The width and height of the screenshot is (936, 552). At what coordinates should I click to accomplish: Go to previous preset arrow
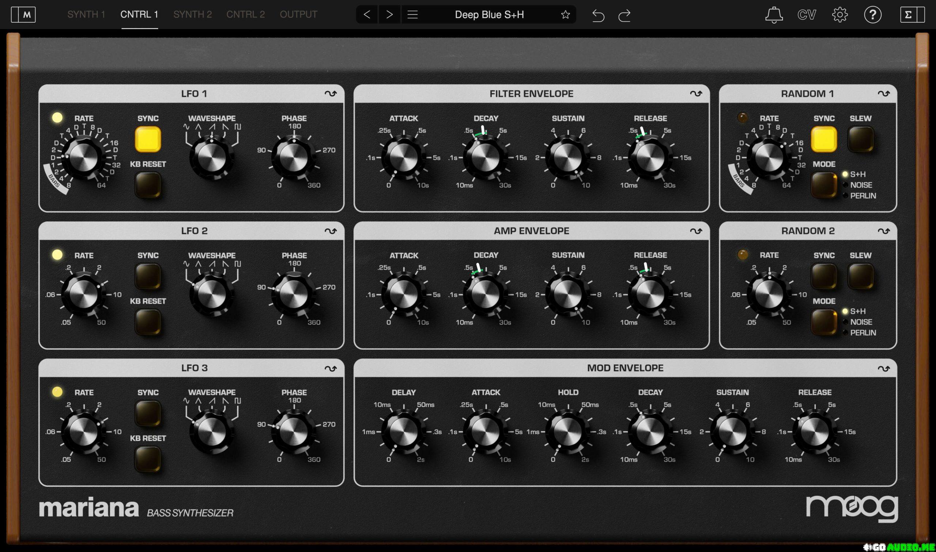[367, 15]
